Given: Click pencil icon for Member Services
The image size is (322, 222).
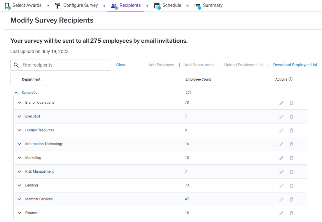Looking at the screenshot, I should click(281, 199).
